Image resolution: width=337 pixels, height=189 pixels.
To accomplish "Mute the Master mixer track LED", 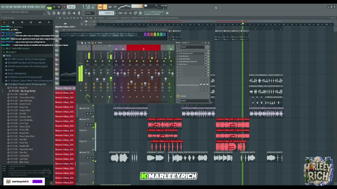I will click(87, 61).
